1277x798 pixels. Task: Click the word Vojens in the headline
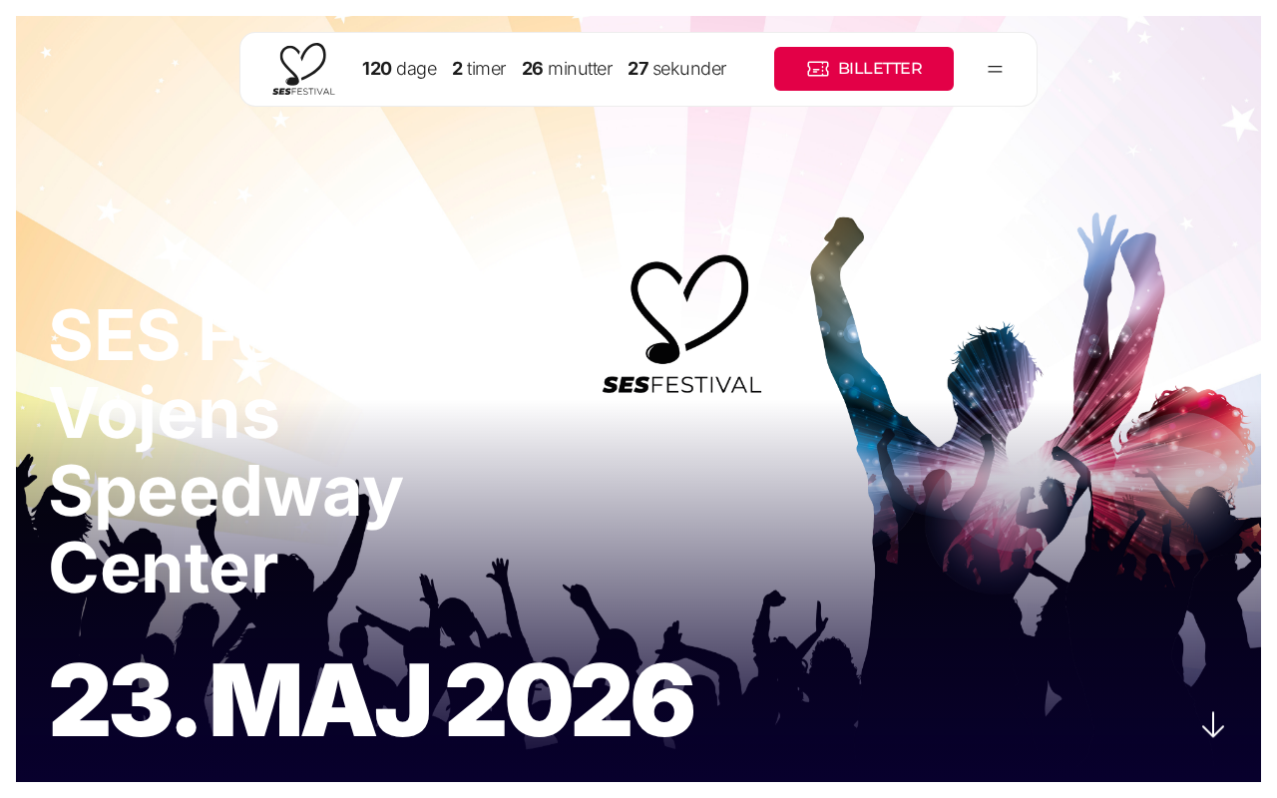pos(164,413)
